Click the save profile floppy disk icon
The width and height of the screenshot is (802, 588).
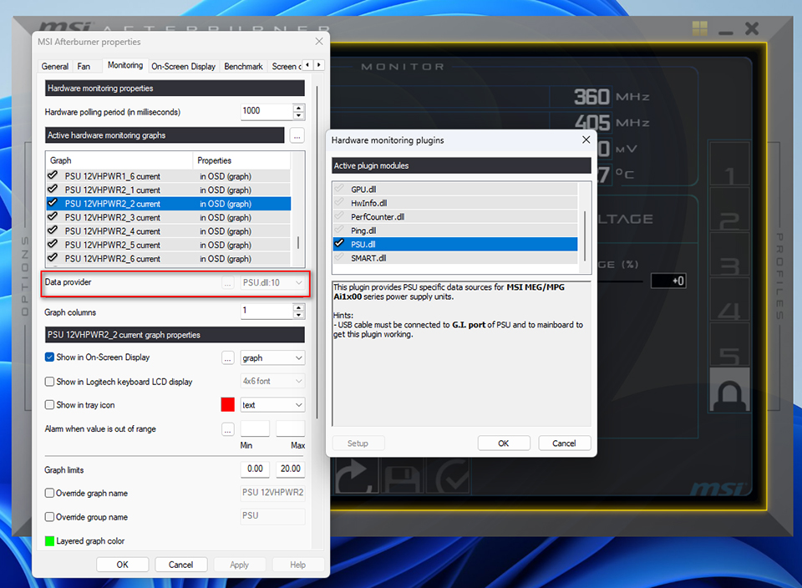[x=404, y=476]
